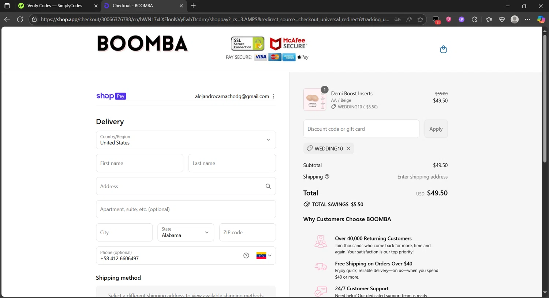The width and height of the screenshot is (549, 298).
Task: Click the address search magnifier icon
Action: coord(268,186)
